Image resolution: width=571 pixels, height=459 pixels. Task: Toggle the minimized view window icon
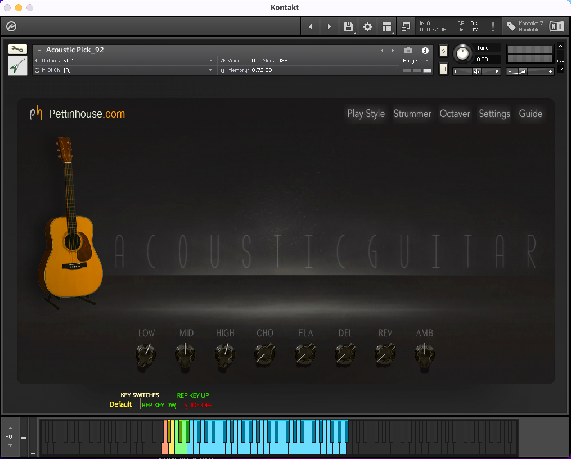(x=406, y=27)
